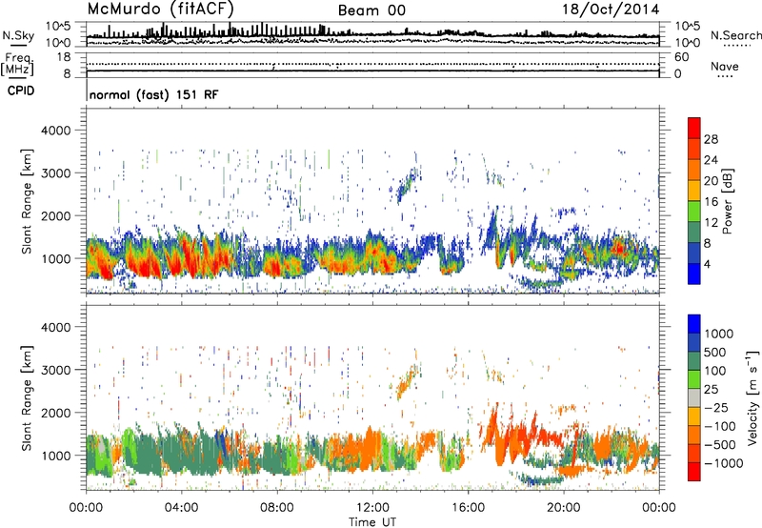The width and height of the screenshot is (762, 528).
Task: Click the "McMurdo (fitACF)" title text
Action: click(x=160, y=9)
